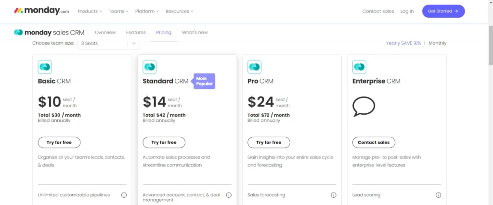
Task: Click Advanced account, contact, & deal management text
Action: (x=182, y=197)
